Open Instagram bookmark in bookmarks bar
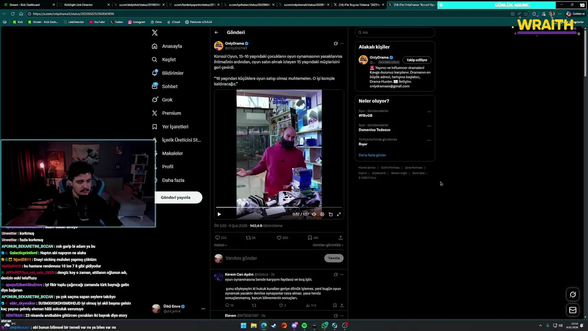 click(x=136, y=22)
